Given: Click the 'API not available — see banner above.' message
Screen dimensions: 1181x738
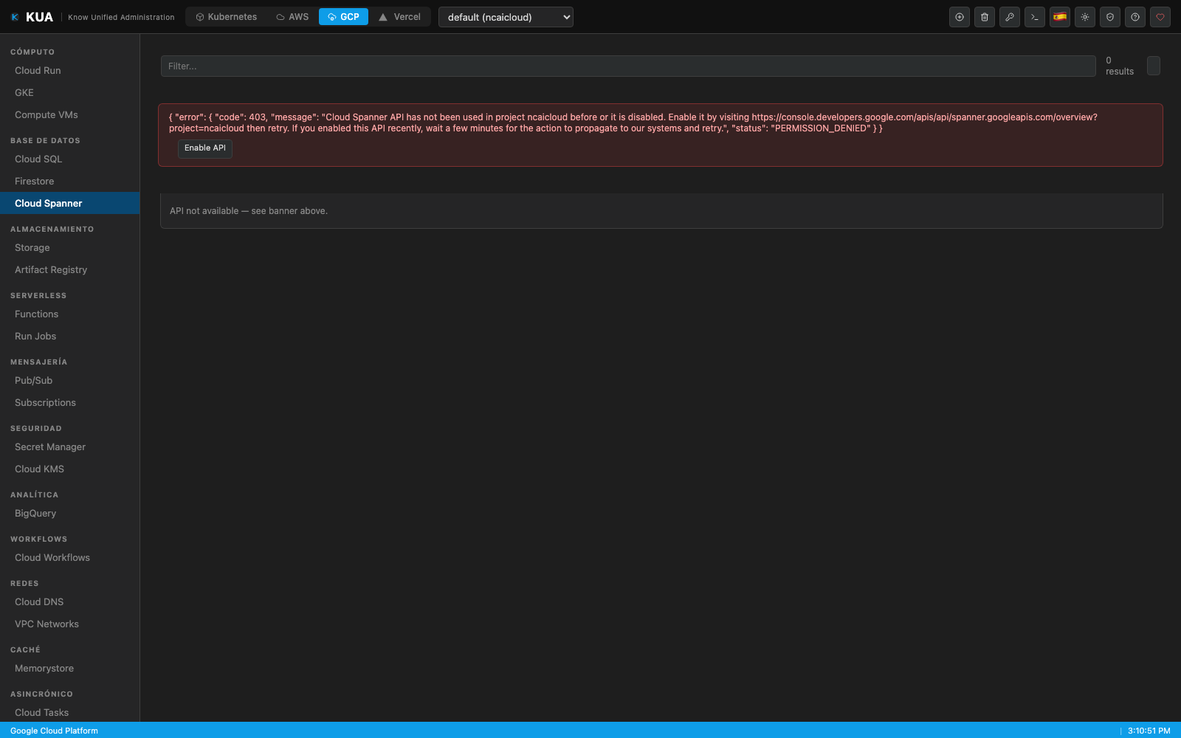Looking at the screenshot, I should point(249,211).
